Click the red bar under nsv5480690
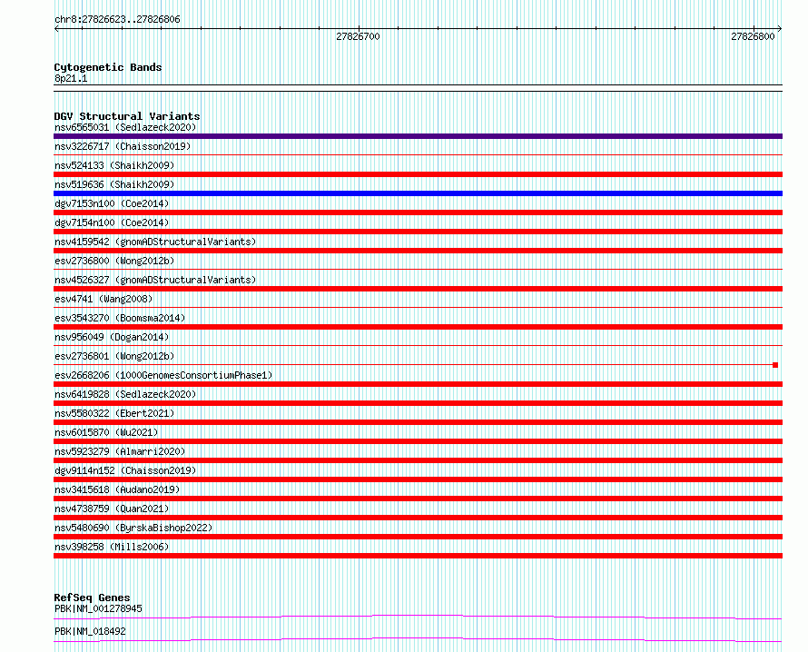This screenshot has height=652, width=808. 418,537
